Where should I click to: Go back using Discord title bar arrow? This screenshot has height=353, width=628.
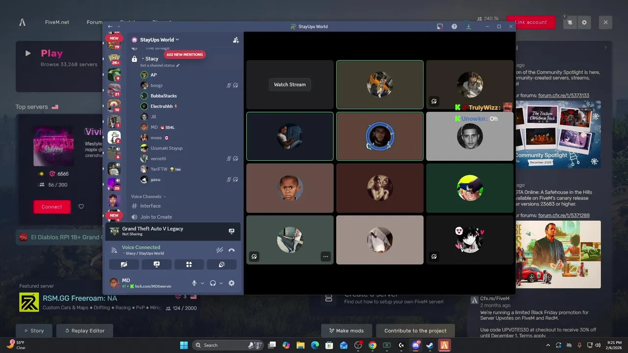(x=110, y=26)
